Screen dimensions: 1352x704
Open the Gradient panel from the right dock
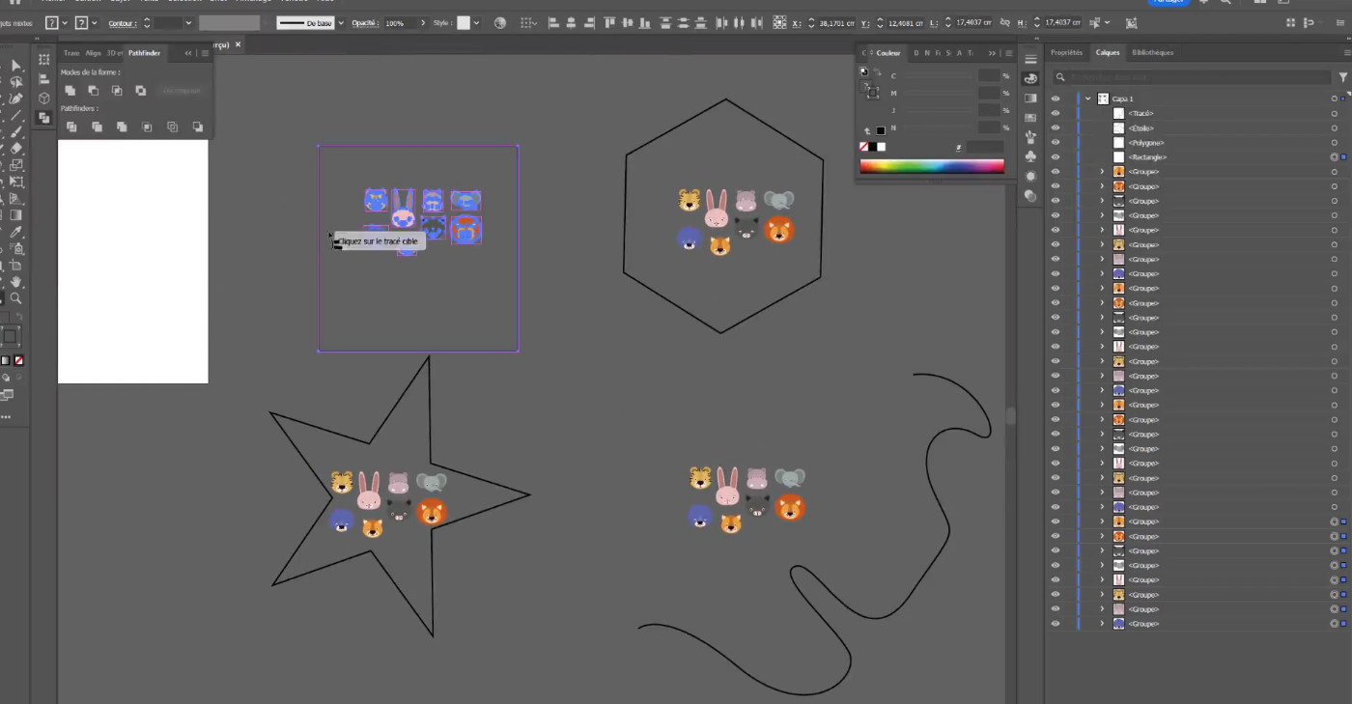tap(1030, 98)
